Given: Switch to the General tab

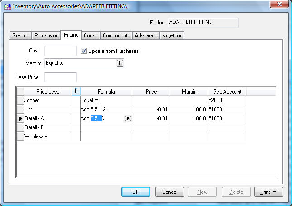Looking at the screenshot, I should pyautogui.click(x=21, y=36).
